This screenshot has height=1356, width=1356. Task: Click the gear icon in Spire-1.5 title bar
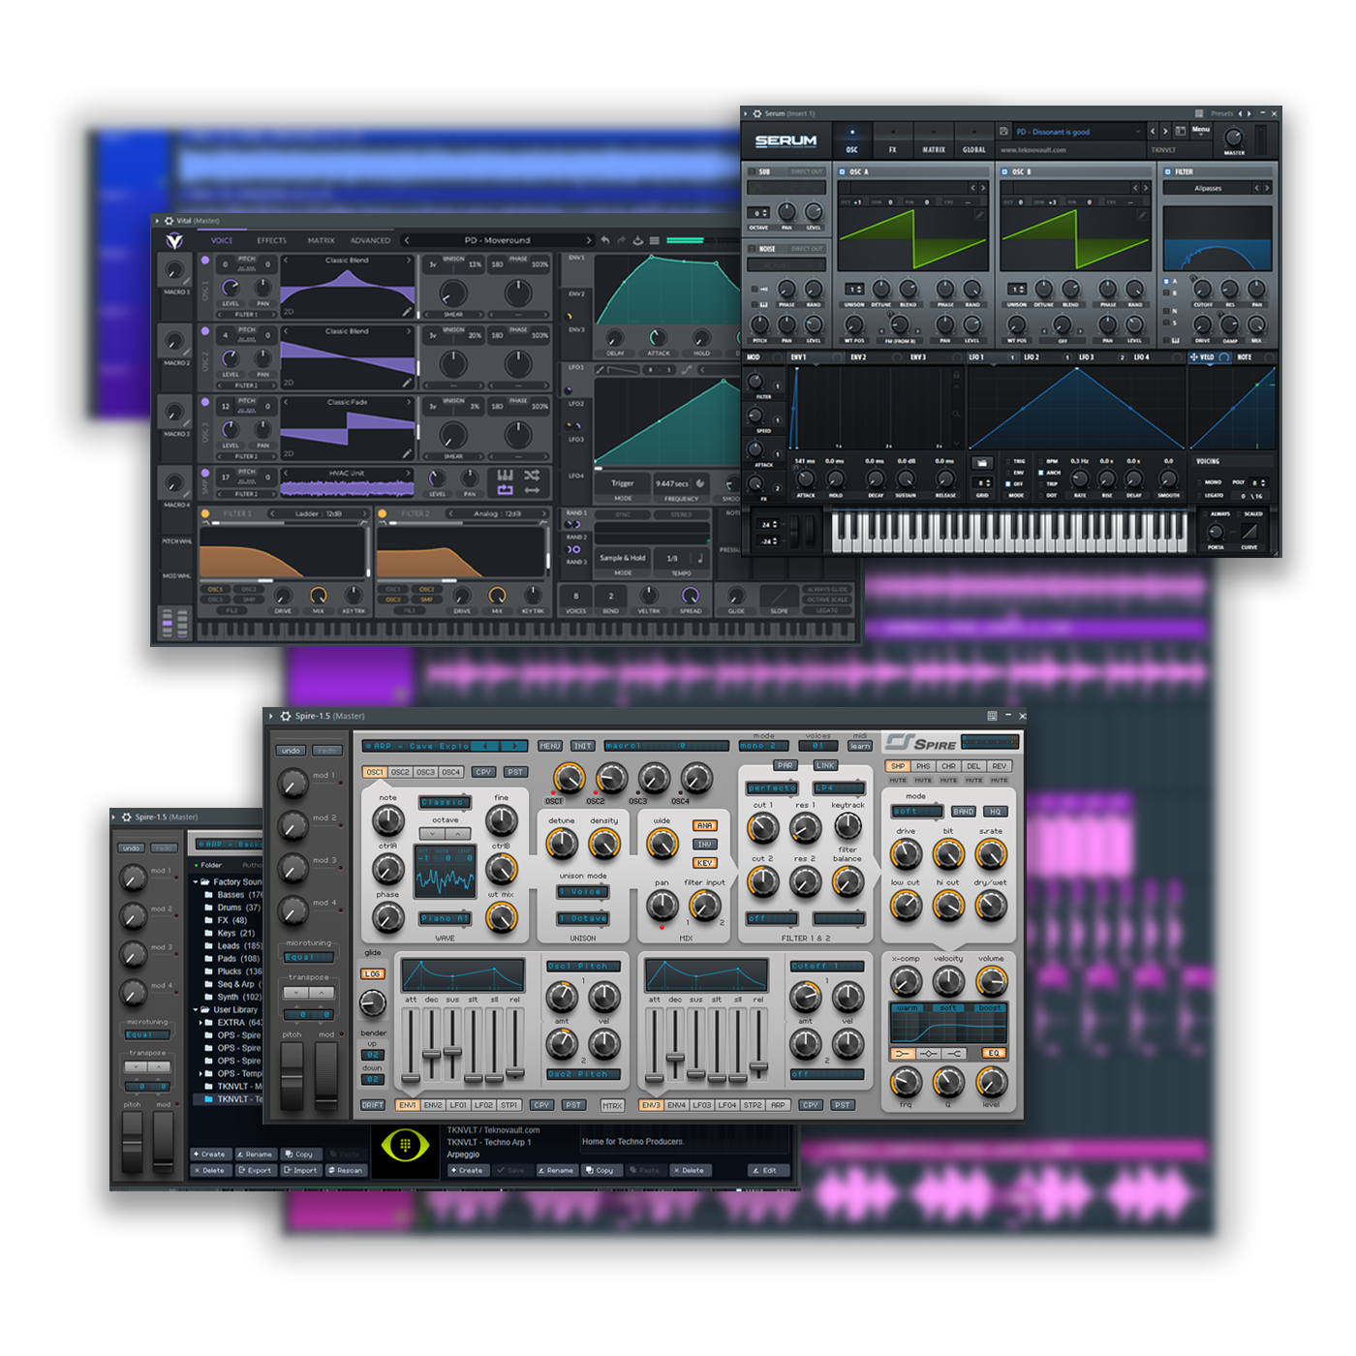285,716
